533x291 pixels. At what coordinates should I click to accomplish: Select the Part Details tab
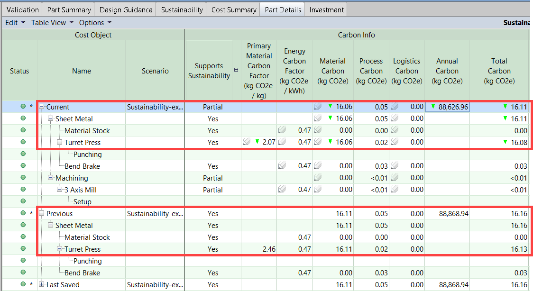[283, 10]
